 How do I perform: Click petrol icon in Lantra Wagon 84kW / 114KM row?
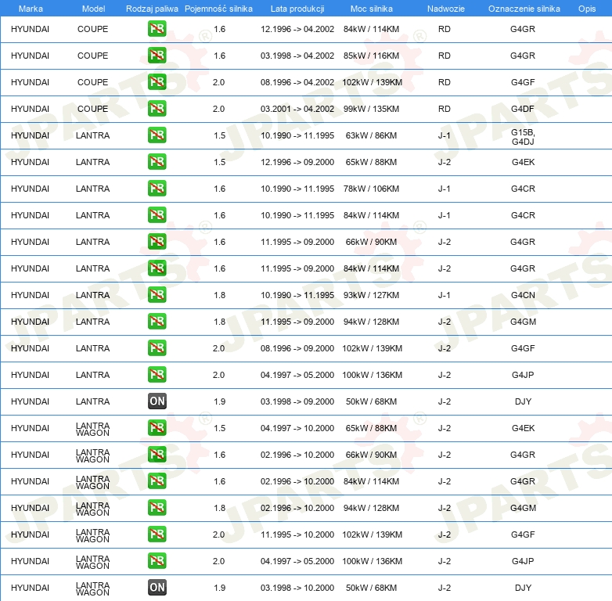[x=157, y=480]
